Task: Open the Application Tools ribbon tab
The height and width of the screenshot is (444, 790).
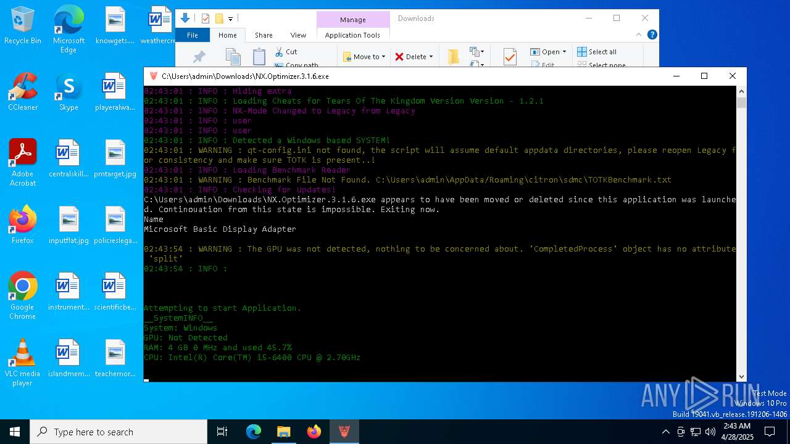Action: click(x=352, y=35)
